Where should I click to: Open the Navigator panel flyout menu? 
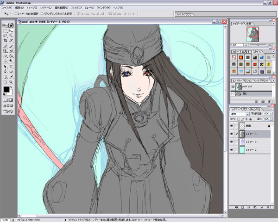tap(273, 24)
